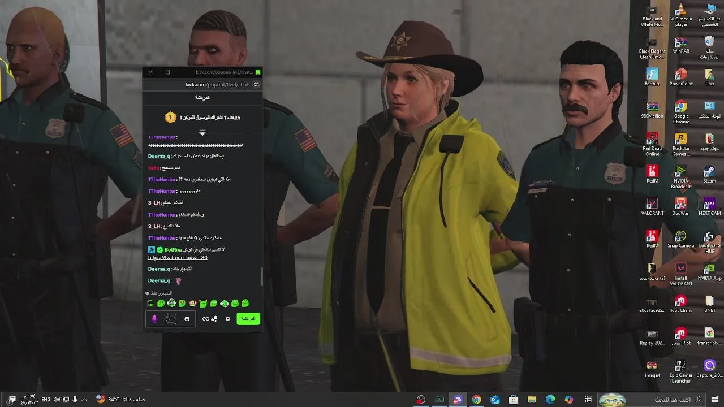Screen dimensions: 724x407
Task: Select the Epic Games Launcher desktop icon
Action: tap(681, 371)
